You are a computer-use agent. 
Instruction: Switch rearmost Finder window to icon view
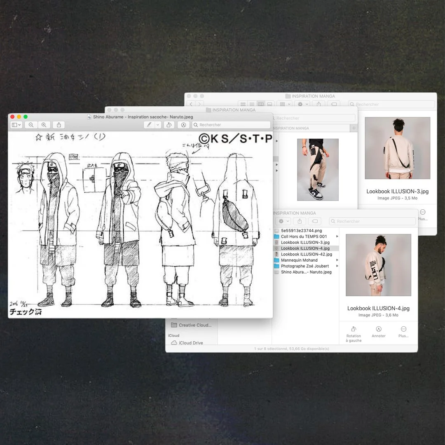243,104
